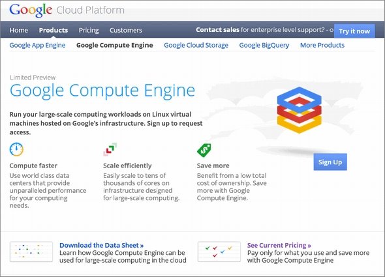Click 'Easily scale to tens of thousands' description

[x=142, y=186]
